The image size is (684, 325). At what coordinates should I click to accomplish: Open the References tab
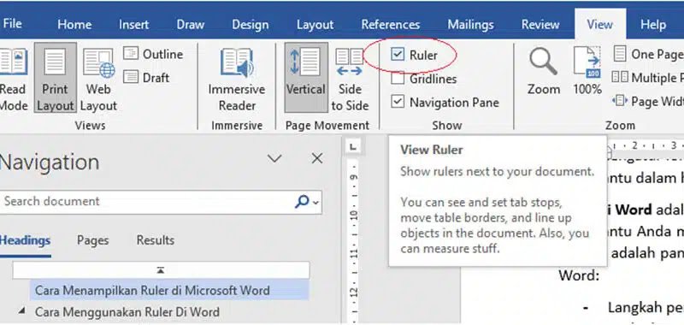(391, 25)
